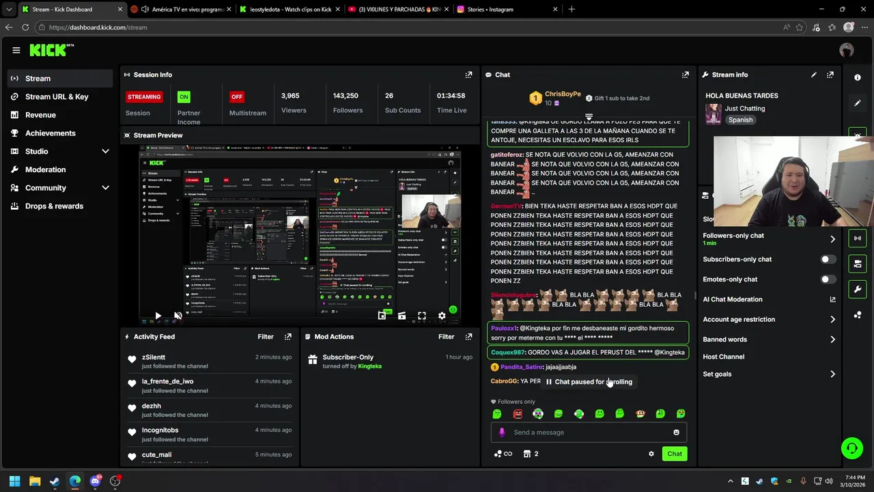Send message with Chat button
The width and height of the screenshot is (874, 492).
[675, 454]
